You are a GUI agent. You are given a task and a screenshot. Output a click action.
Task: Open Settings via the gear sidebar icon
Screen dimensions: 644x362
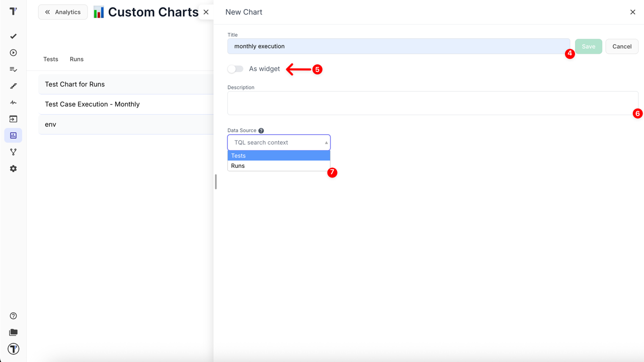click(14, 168)
